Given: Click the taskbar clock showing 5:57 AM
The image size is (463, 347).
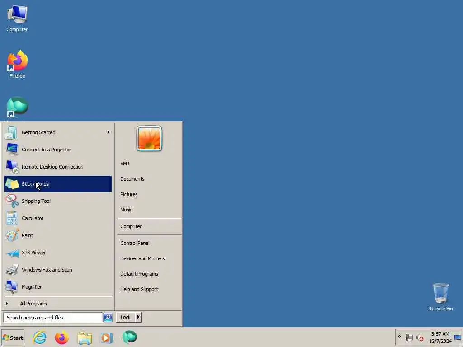Looking at the screenshot, I should click(x=440, y=338).
